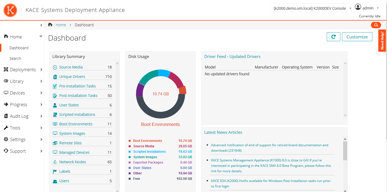Click the Labels flag icon

(55, 172)
